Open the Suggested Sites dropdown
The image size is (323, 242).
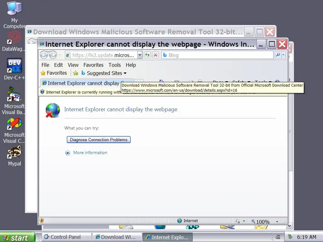click(x=104, y=73)
